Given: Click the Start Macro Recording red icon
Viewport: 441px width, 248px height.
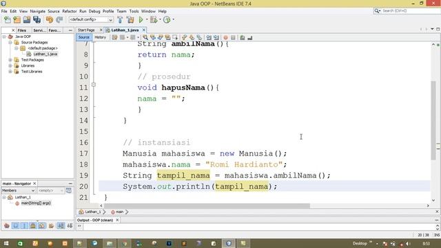Looking at the screenshot, I should (225, 37).
